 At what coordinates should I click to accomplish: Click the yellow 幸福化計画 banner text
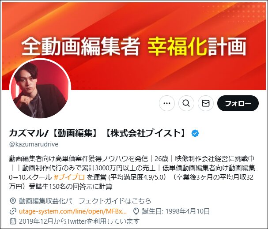coord(197,46)
